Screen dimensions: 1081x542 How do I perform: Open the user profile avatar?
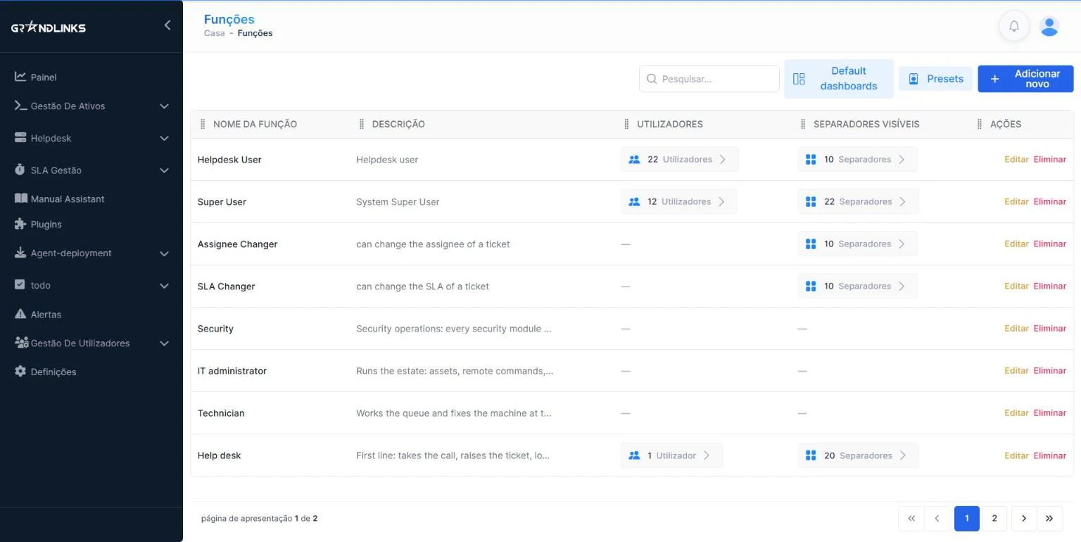1049,26
